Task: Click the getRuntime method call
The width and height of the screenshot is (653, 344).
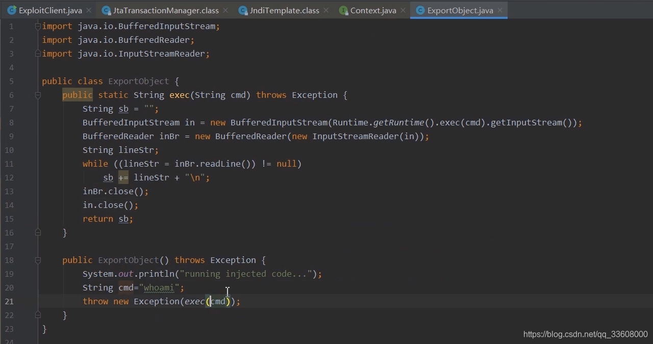Action: click(399, 122)
